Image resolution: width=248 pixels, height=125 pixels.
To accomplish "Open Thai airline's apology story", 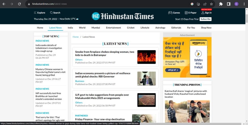I will (50, 119).
